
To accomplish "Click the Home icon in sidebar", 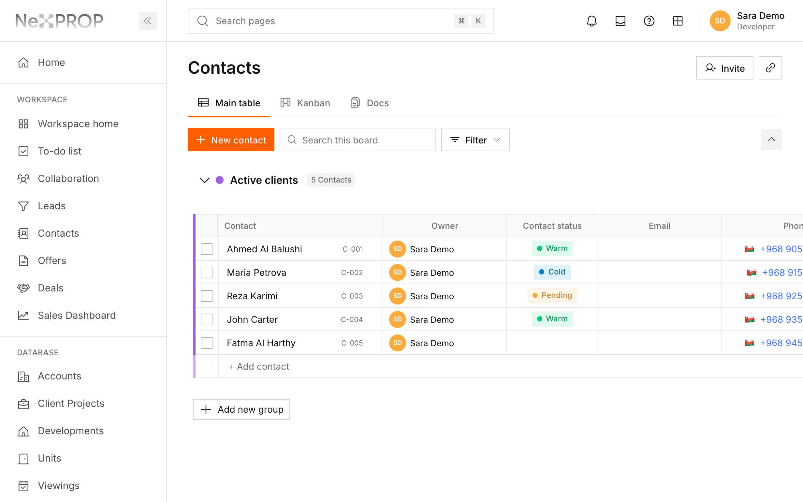I will 23,62.
